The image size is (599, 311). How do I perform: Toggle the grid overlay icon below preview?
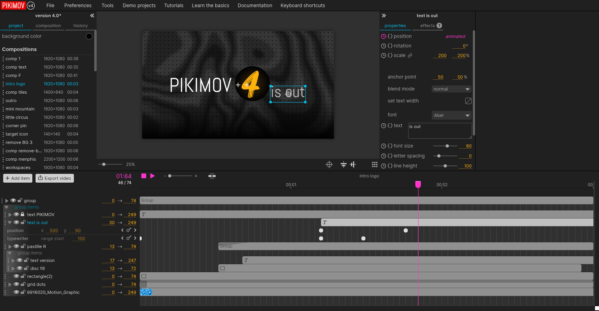pyautogui.click(x=375, y=164)
